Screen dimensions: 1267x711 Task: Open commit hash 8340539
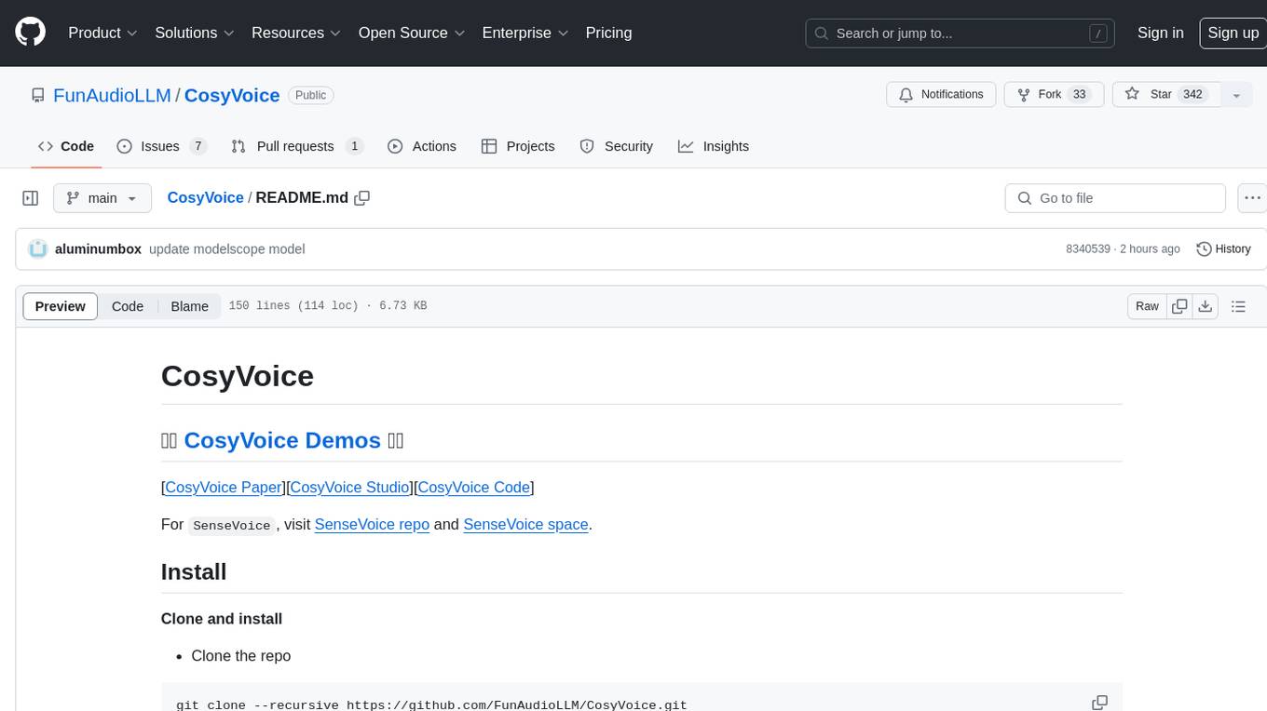point(1088,248)
